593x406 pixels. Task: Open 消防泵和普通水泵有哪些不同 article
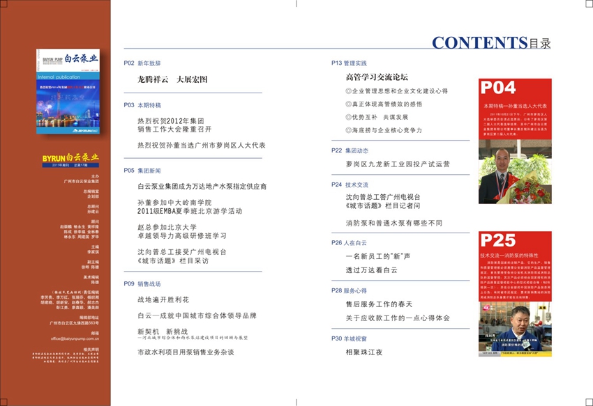(x=394, y=224)
